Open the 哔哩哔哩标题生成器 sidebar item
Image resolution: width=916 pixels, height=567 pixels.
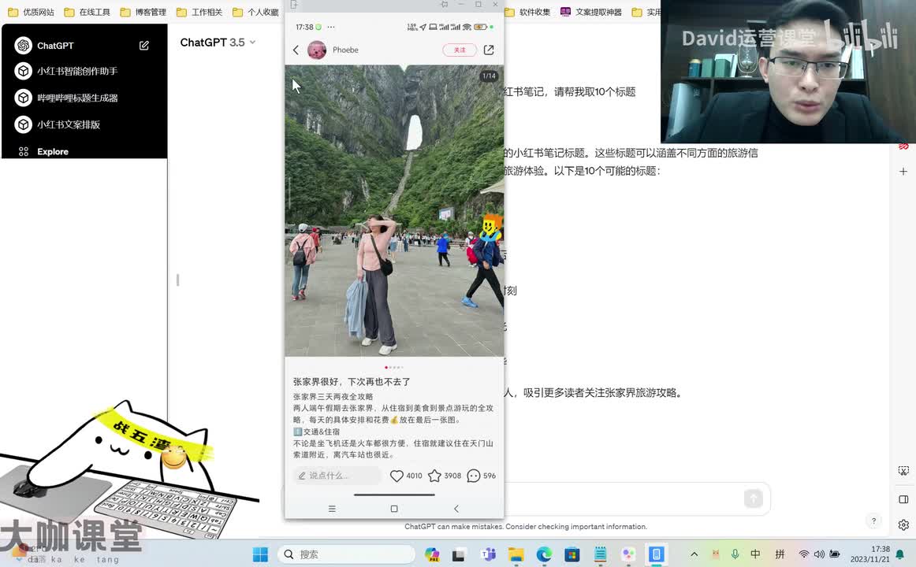pyautogui.click(x=76, y=98)
